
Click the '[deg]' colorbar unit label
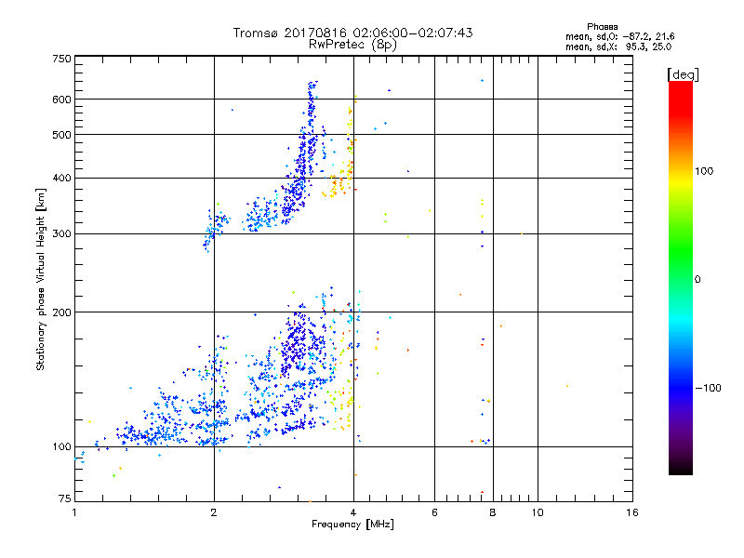pyautogui.click(x=683, y=74)
